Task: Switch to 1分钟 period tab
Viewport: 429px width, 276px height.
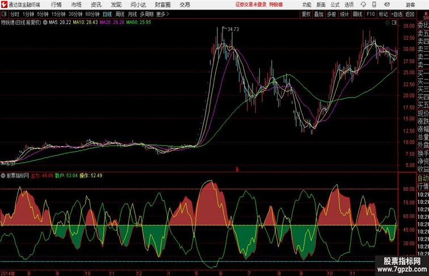Action: pyautogui.click(x=28, y=14)
